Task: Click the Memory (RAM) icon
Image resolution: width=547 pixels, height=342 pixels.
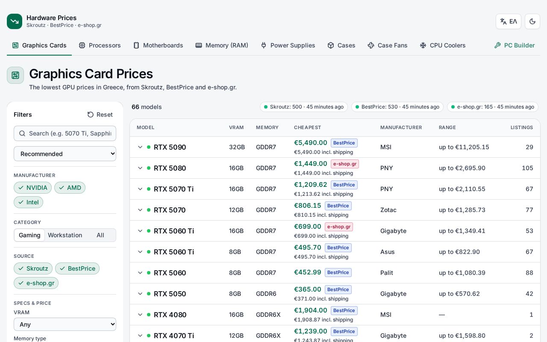Action: pos(199,45)
